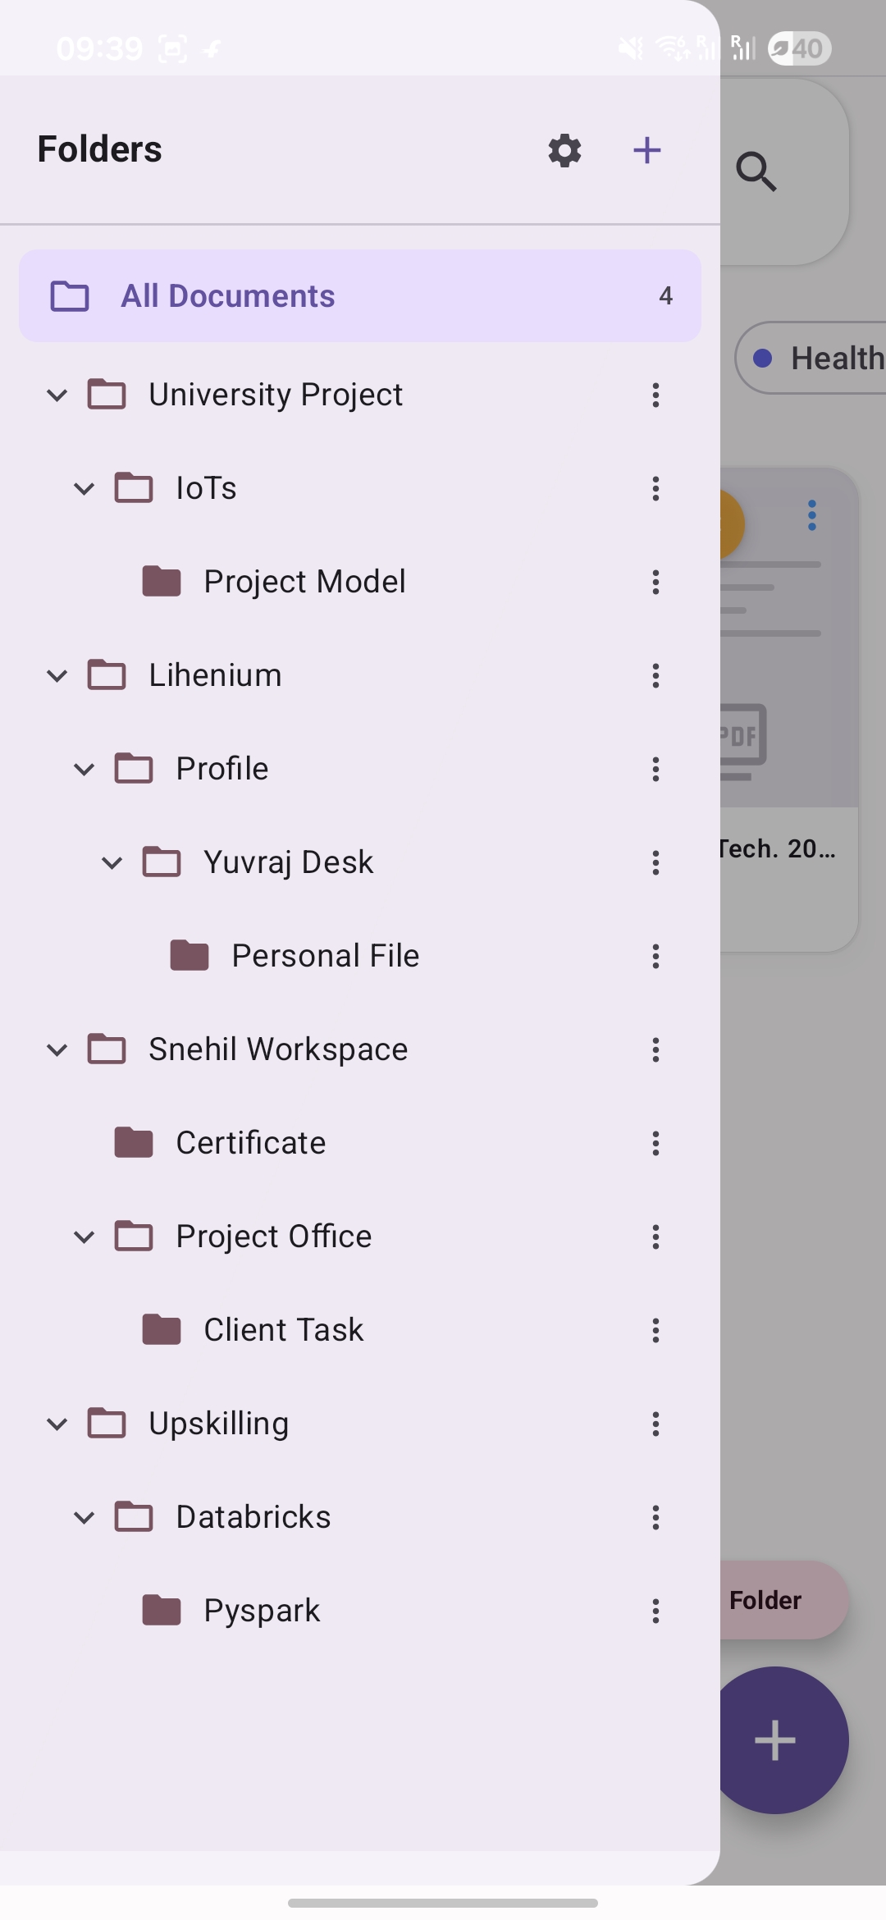
Task: Open more options for Client Task
Action: [655, 1330]
